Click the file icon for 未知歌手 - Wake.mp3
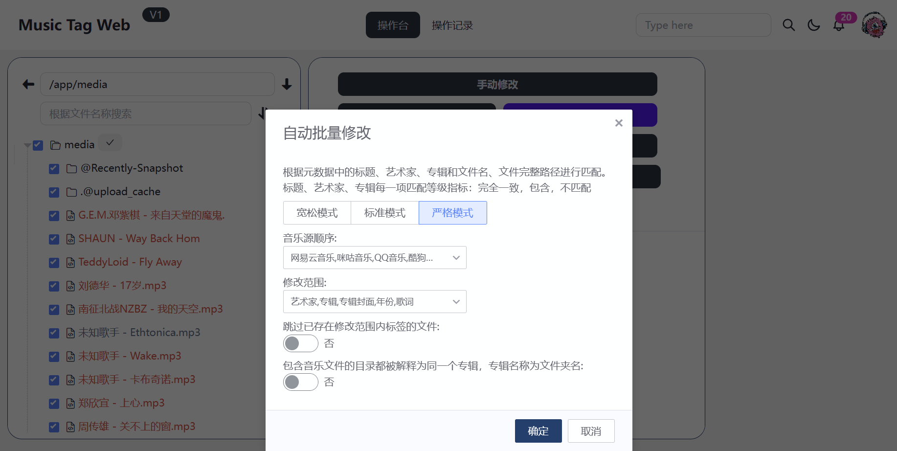This screenshot has height=451, width=897. coord(70,356)
